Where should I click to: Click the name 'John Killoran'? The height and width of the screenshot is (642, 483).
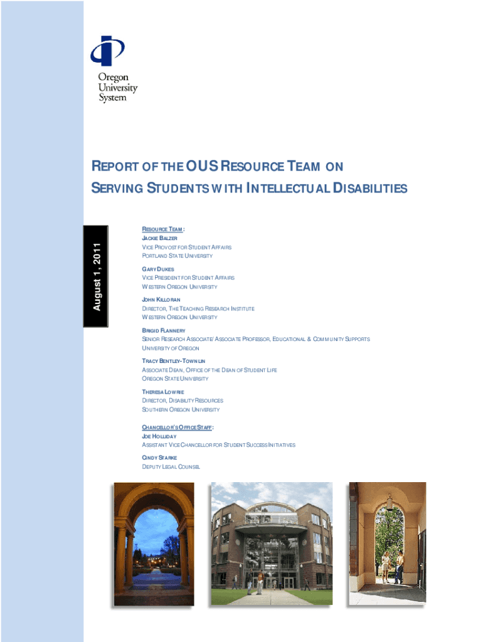point(161,300)
